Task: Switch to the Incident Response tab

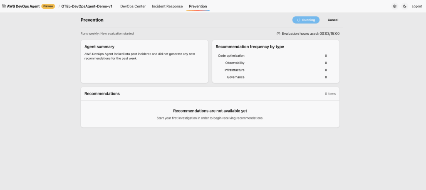Action: [167, 6]
